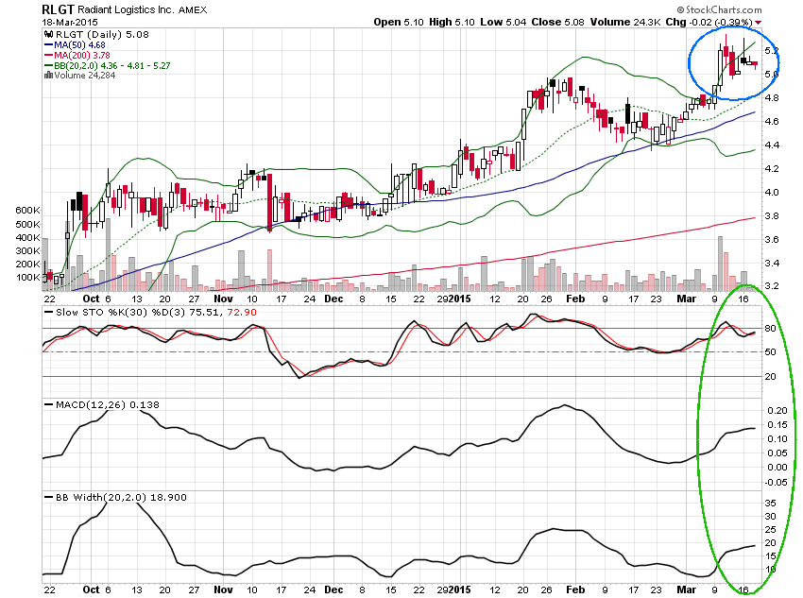The image size is (803, 598).
Task: Click the 4.0 price axis label
Action: coord(771,193)
